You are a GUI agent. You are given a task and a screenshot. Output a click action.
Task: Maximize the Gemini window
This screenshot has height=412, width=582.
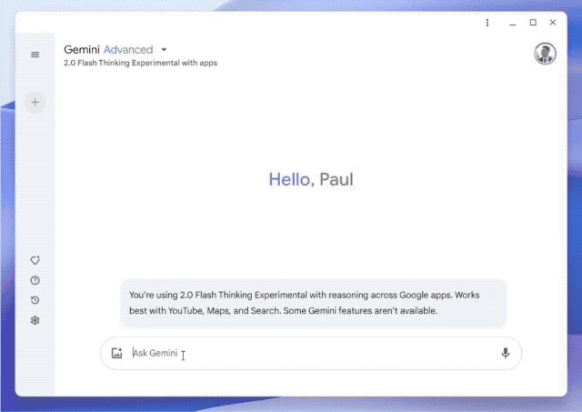[x=533, y=23]
